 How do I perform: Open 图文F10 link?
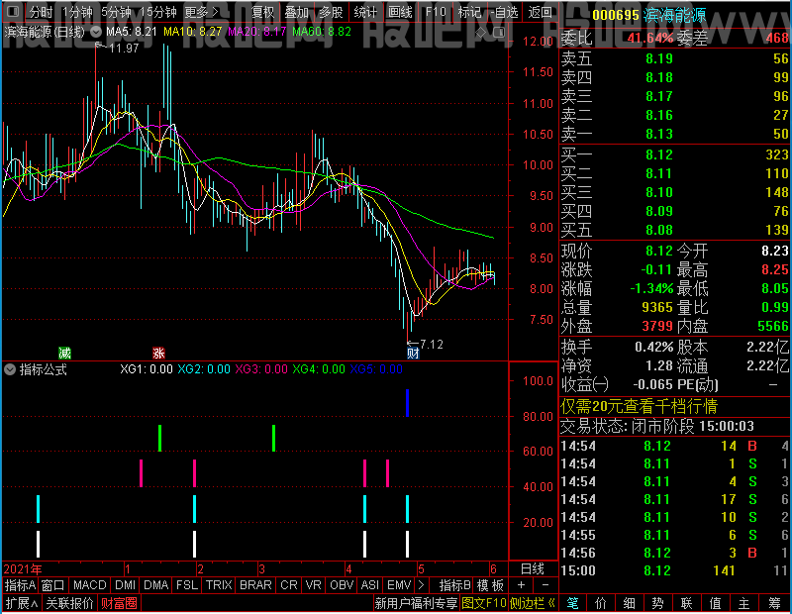click(484, 603)
